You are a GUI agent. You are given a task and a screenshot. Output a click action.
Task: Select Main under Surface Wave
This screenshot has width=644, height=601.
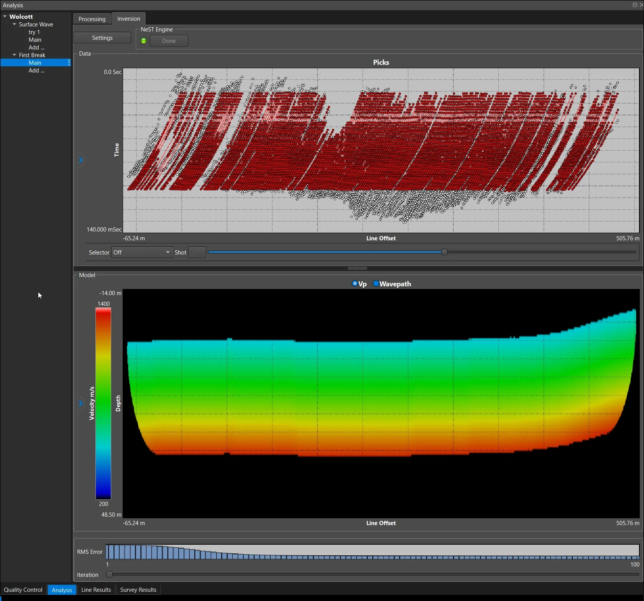click(x=35, y=39)
